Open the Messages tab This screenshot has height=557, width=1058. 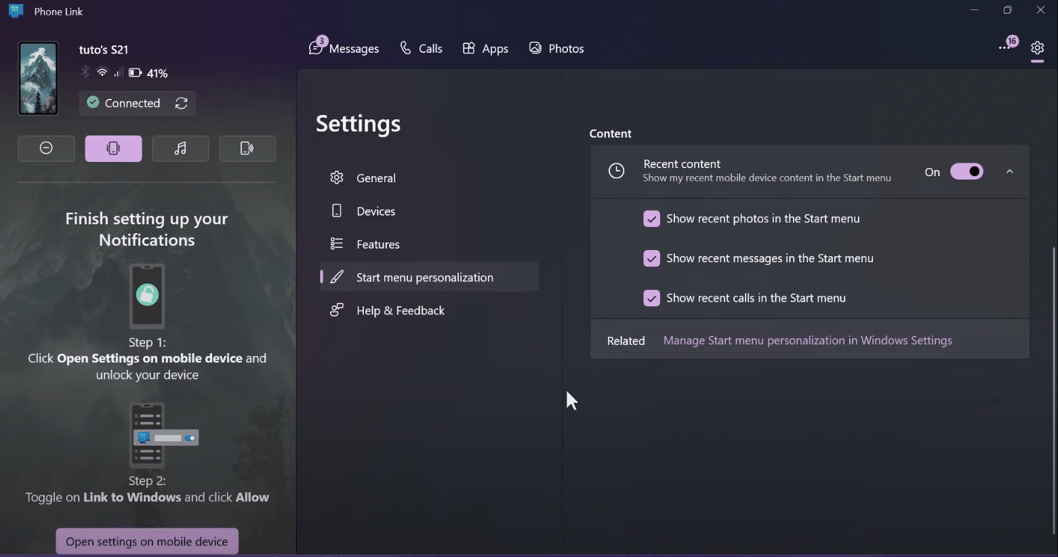pyautogui.click(x=344, y=48)
